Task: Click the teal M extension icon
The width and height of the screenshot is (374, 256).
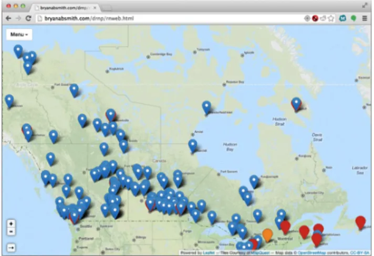Action: coord(342,18)
